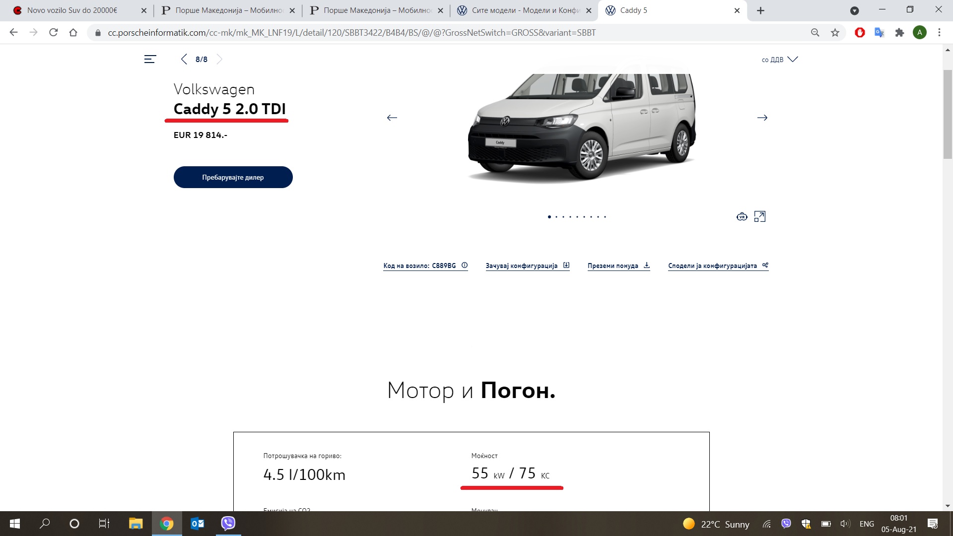This screenshot has height=536, width=953.
Task: Click Сподели ја конфигурацијата link
Action: click(718, 266)
